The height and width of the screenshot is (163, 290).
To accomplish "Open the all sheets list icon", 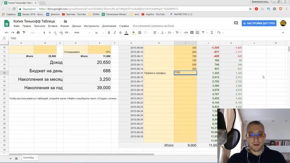I will pyautogui.click(x=16, y=158).
